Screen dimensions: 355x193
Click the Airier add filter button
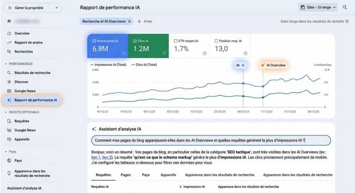[145, 21]
